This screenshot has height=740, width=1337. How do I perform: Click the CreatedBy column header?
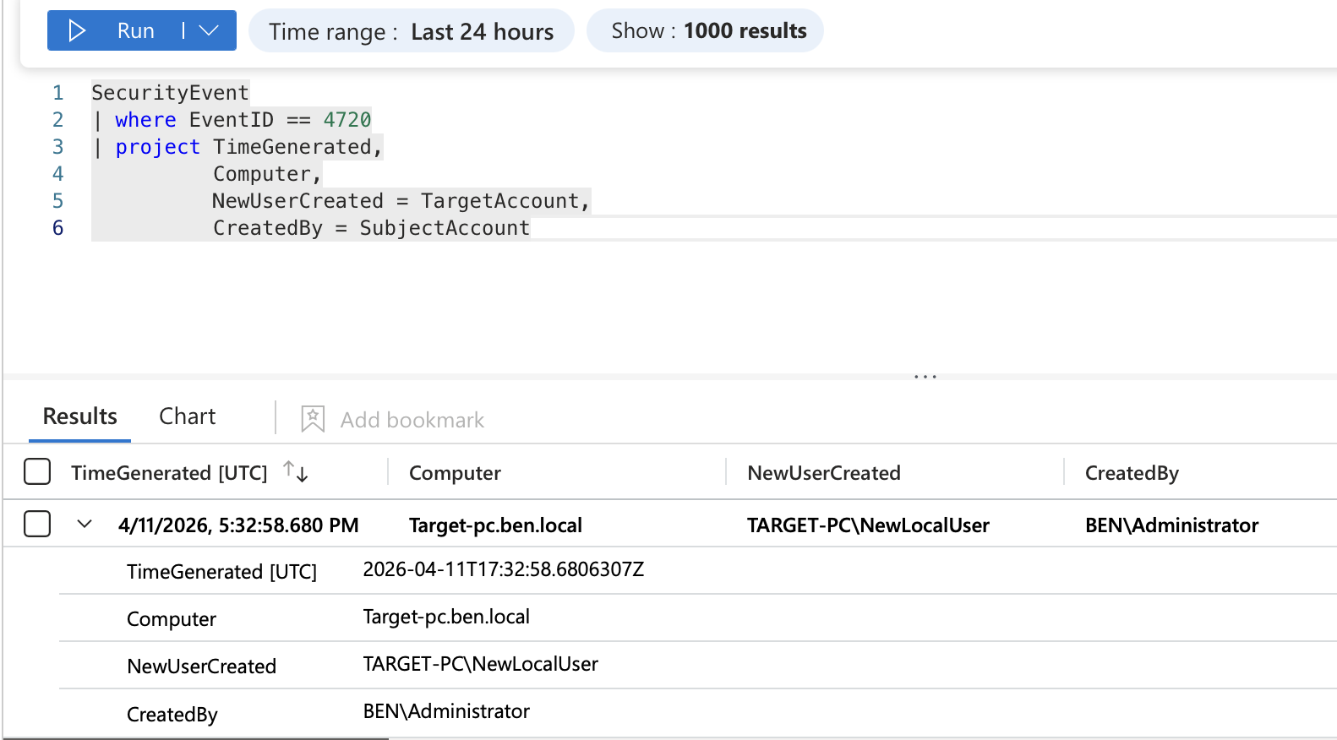(1132, 473)
